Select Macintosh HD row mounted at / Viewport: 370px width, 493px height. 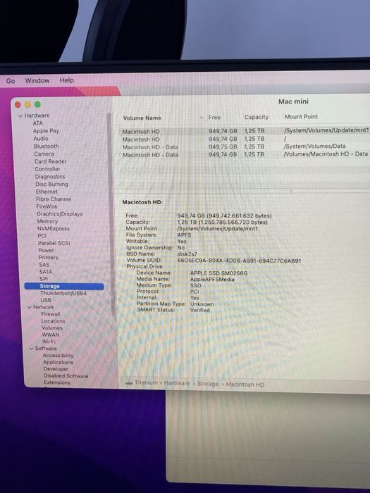[x=245, y=139]
